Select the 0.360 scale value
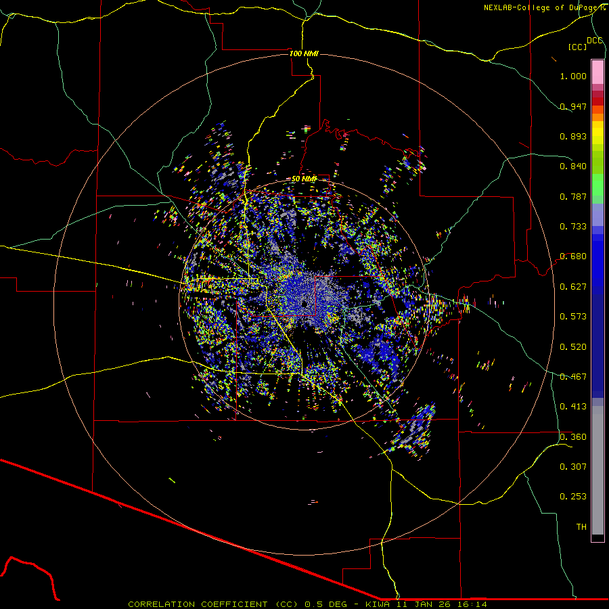Screen dimensions: 609x609 tap(573, 437)
